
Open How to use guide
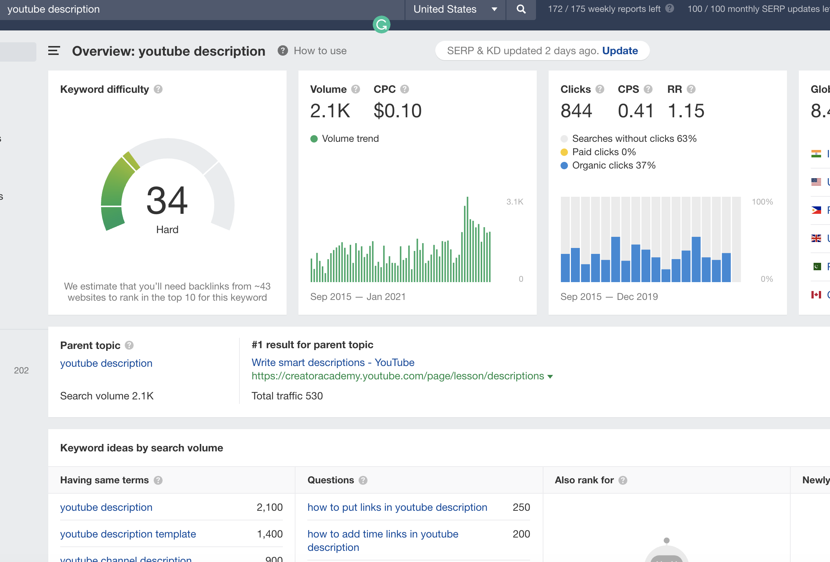(x=320, y=51)
